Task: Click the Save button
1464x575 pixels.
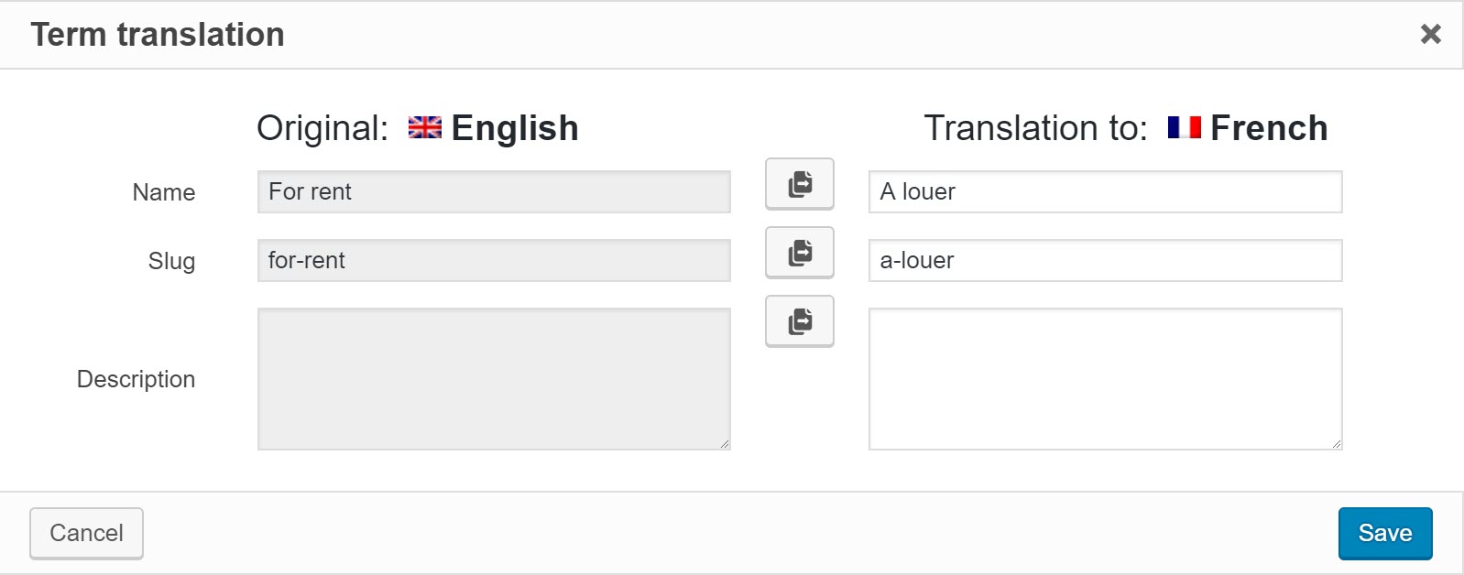Action: click(1384, 533)
